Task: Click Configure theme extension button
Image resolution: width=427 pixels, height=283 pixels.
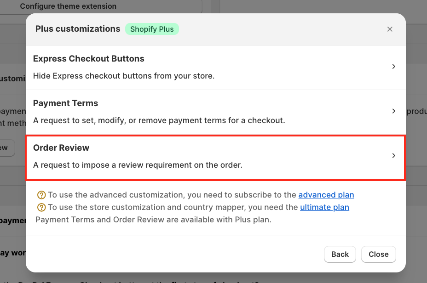Action: [68, 6]
